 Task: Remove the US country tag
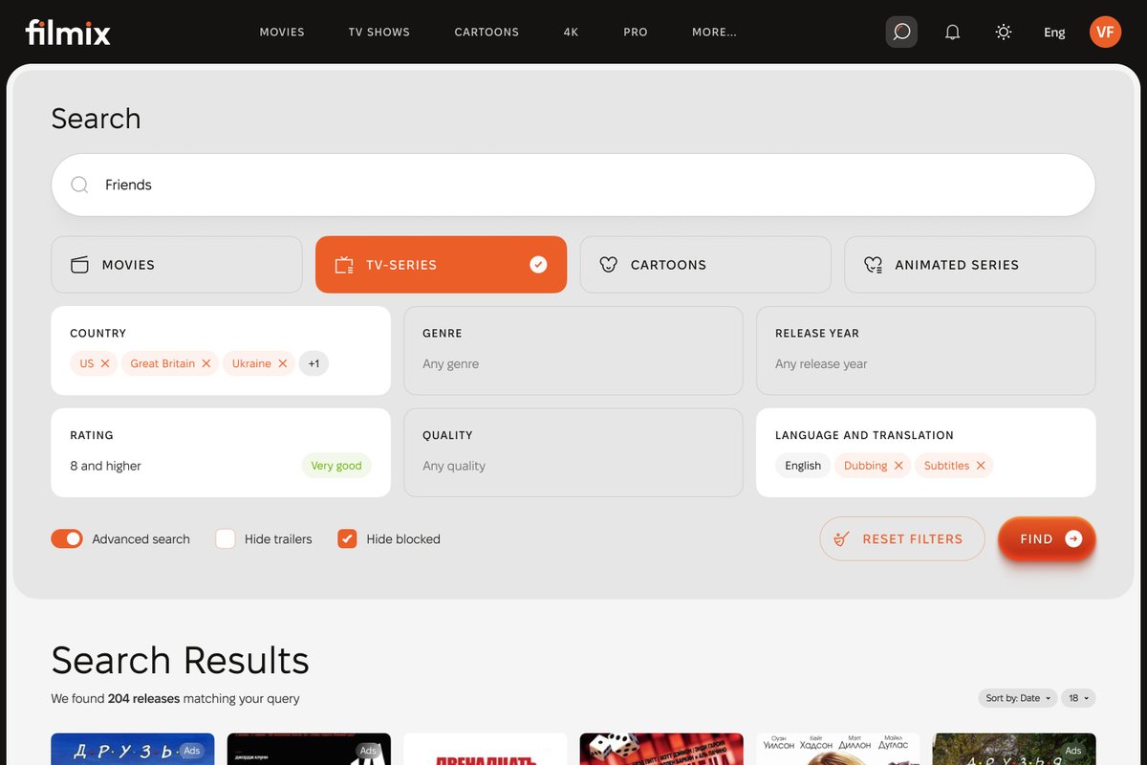pyautogui.click(x=105, y=363)
